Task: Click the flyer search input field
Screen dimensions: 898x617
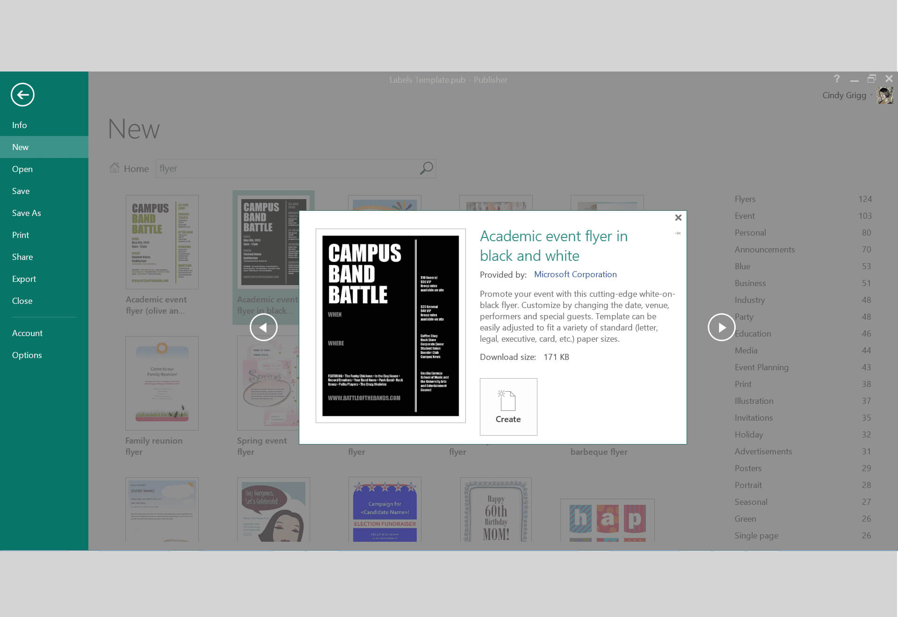Action: [287, 168]
